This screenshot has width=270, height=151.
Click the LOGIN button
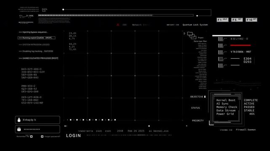pyautogui.click(x=74, y=135)
